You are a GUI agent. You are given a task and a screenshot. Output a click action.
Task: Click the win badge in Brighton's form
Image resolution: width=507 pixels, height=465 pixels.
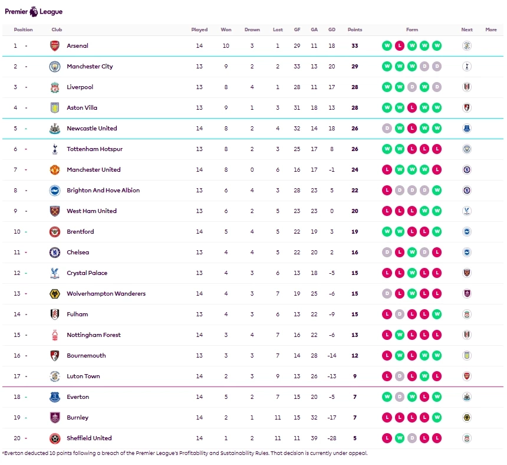click(437, 191)
